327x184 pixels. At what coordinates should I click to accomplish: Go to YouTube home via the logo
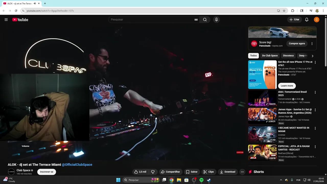(20, 20)
